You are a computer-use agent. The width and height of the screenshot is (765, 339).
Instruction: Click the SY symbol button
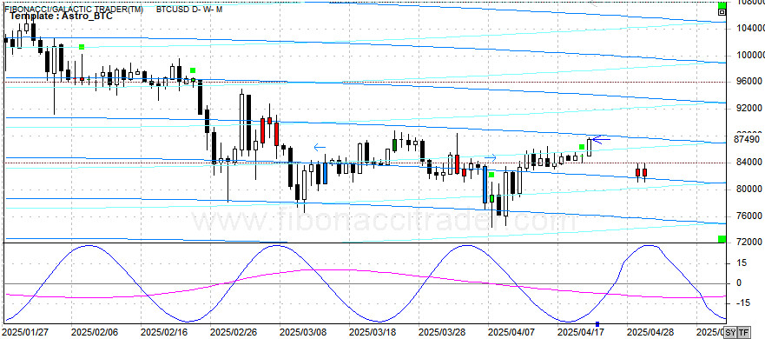(x=730, y=332)
